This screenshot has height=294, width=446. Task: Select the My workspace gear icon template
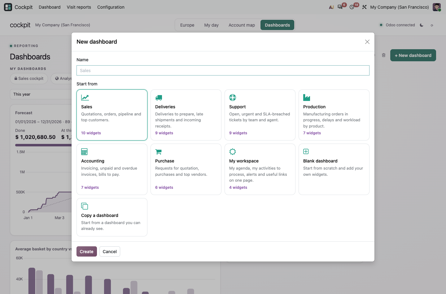point(233,152)
